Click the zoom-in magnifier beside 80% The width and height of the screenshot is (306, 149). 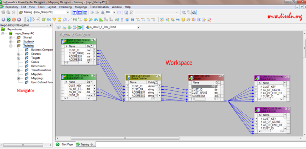coord(103,13)
